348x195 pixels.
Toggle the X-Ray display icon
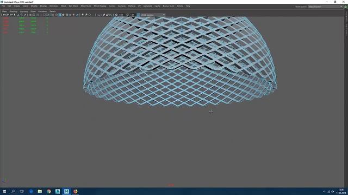pos(104,15)
